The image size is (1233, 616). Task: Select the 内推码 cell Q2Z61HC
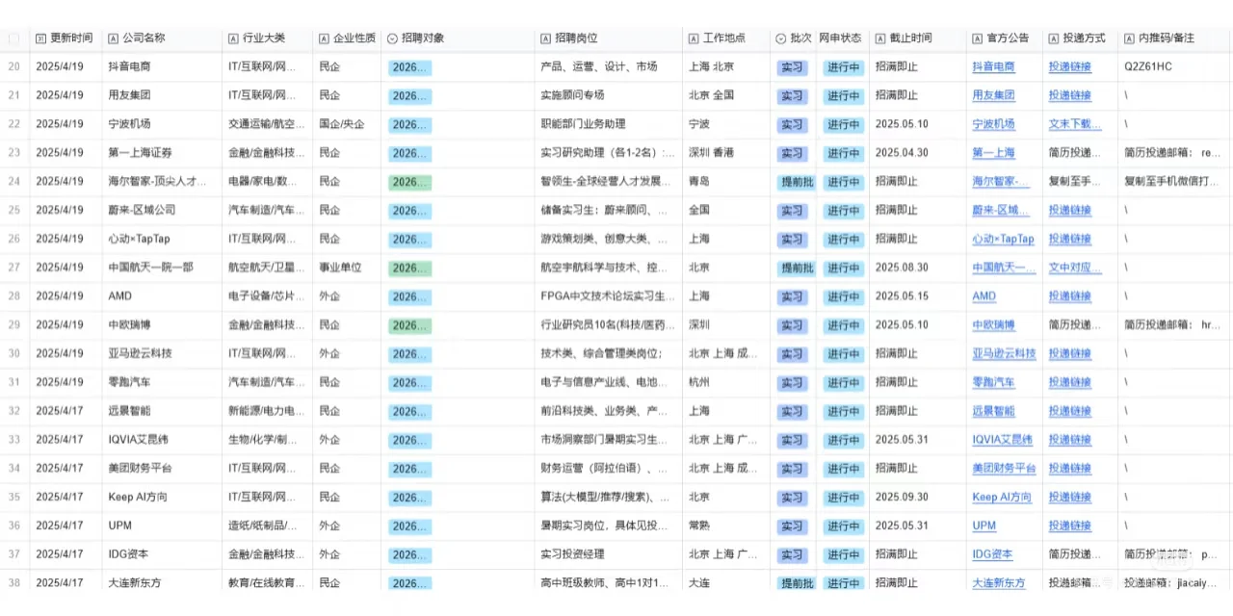1175,67
